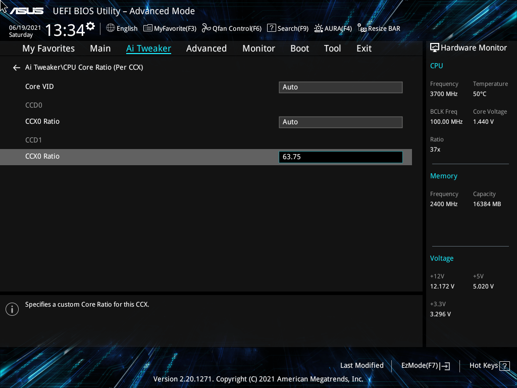Click the Hardware Monitor panel icon

(435, 47)
